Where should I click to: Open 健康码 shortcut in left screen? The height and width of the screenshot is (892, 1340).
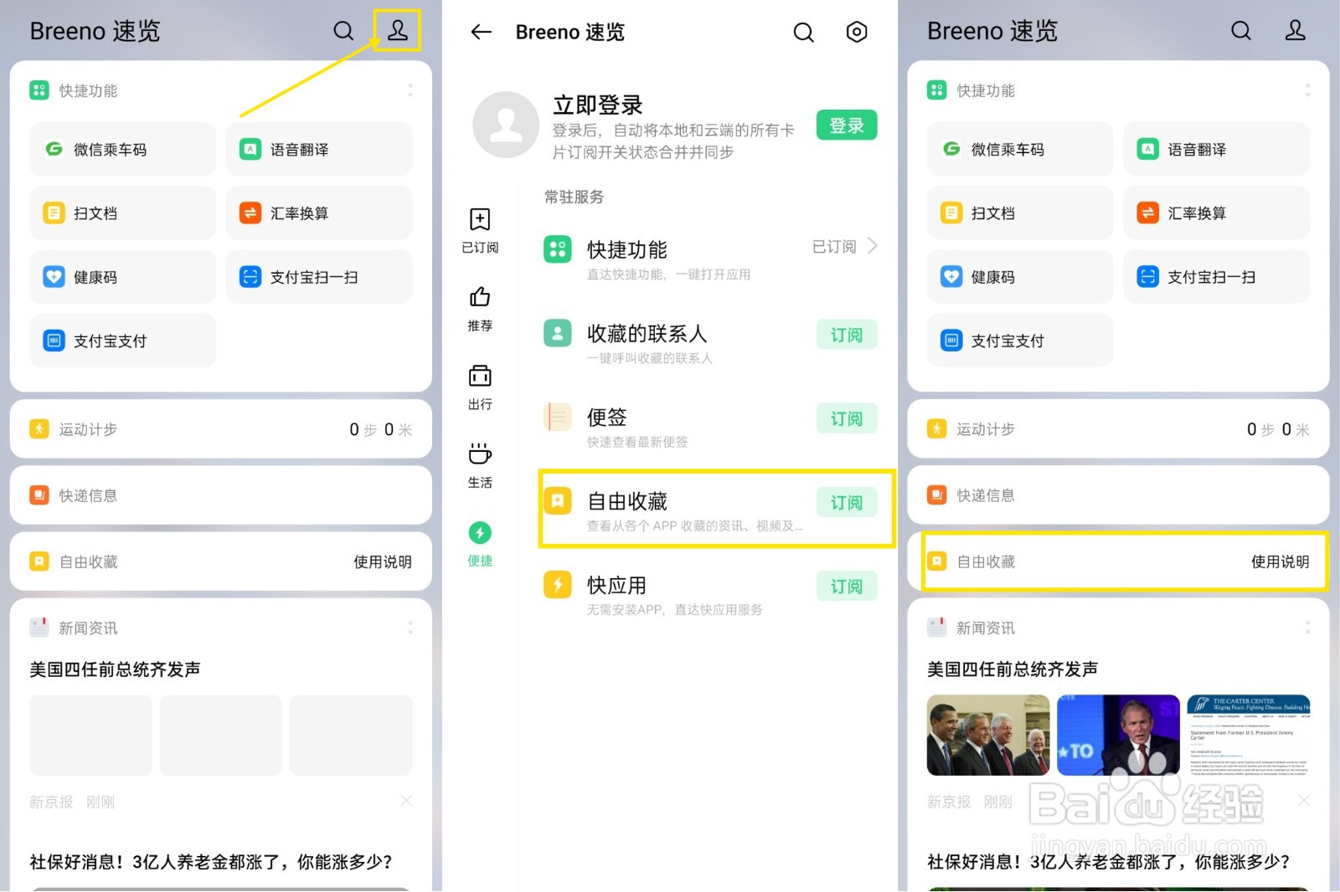[x=122, y=276]
